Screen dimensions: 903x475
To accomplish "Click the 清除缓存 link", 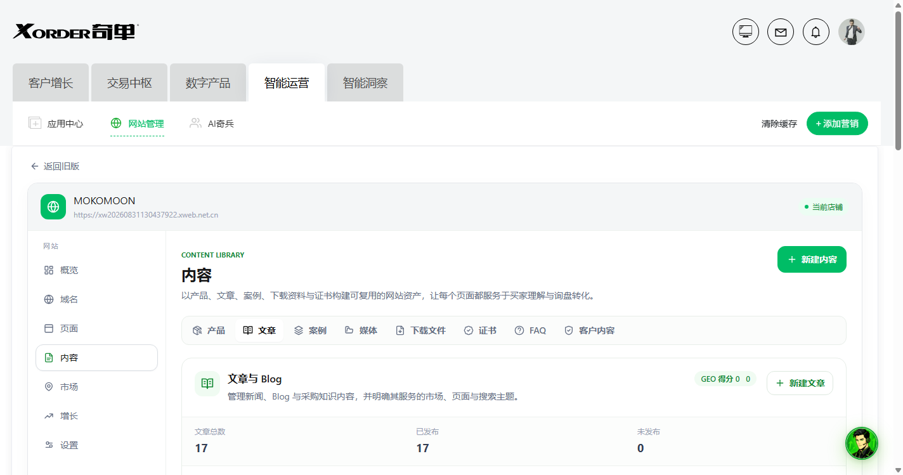I will click(779, 124).
